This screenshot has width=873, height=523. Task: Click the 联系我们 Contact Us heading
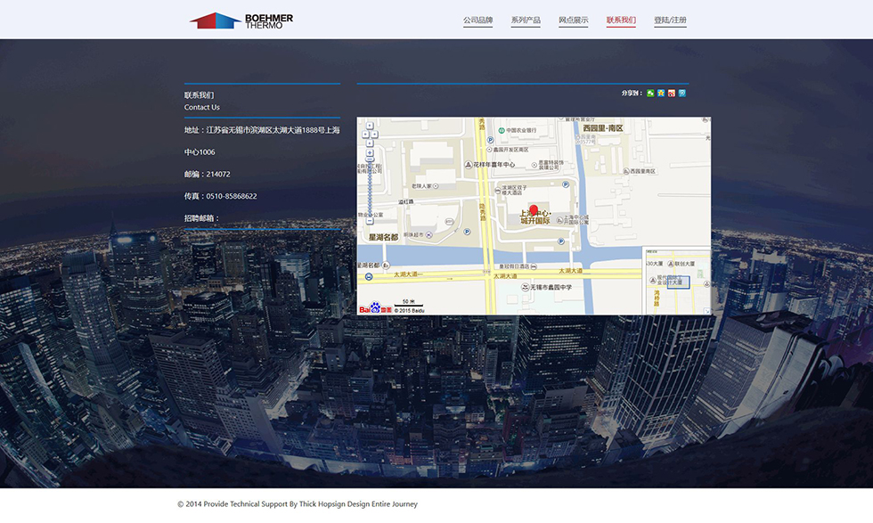(201, 101)
